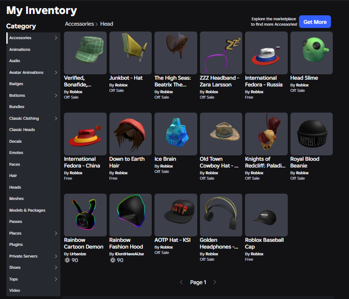Go to the next inventory page arrow
Image resolution: width=349 pixels, height=299 pixels.
click(x=214, y=282)
